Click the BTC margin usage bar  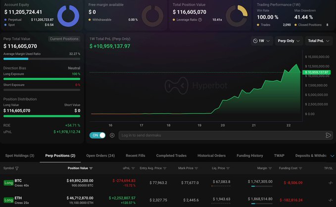[262, 186]
